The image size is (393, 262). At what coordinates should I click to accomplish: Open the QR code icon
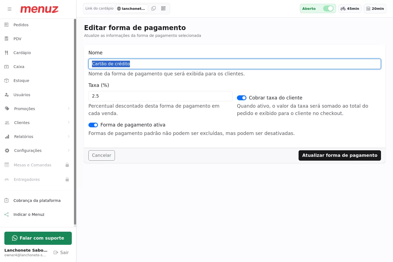tap(163, 8)
